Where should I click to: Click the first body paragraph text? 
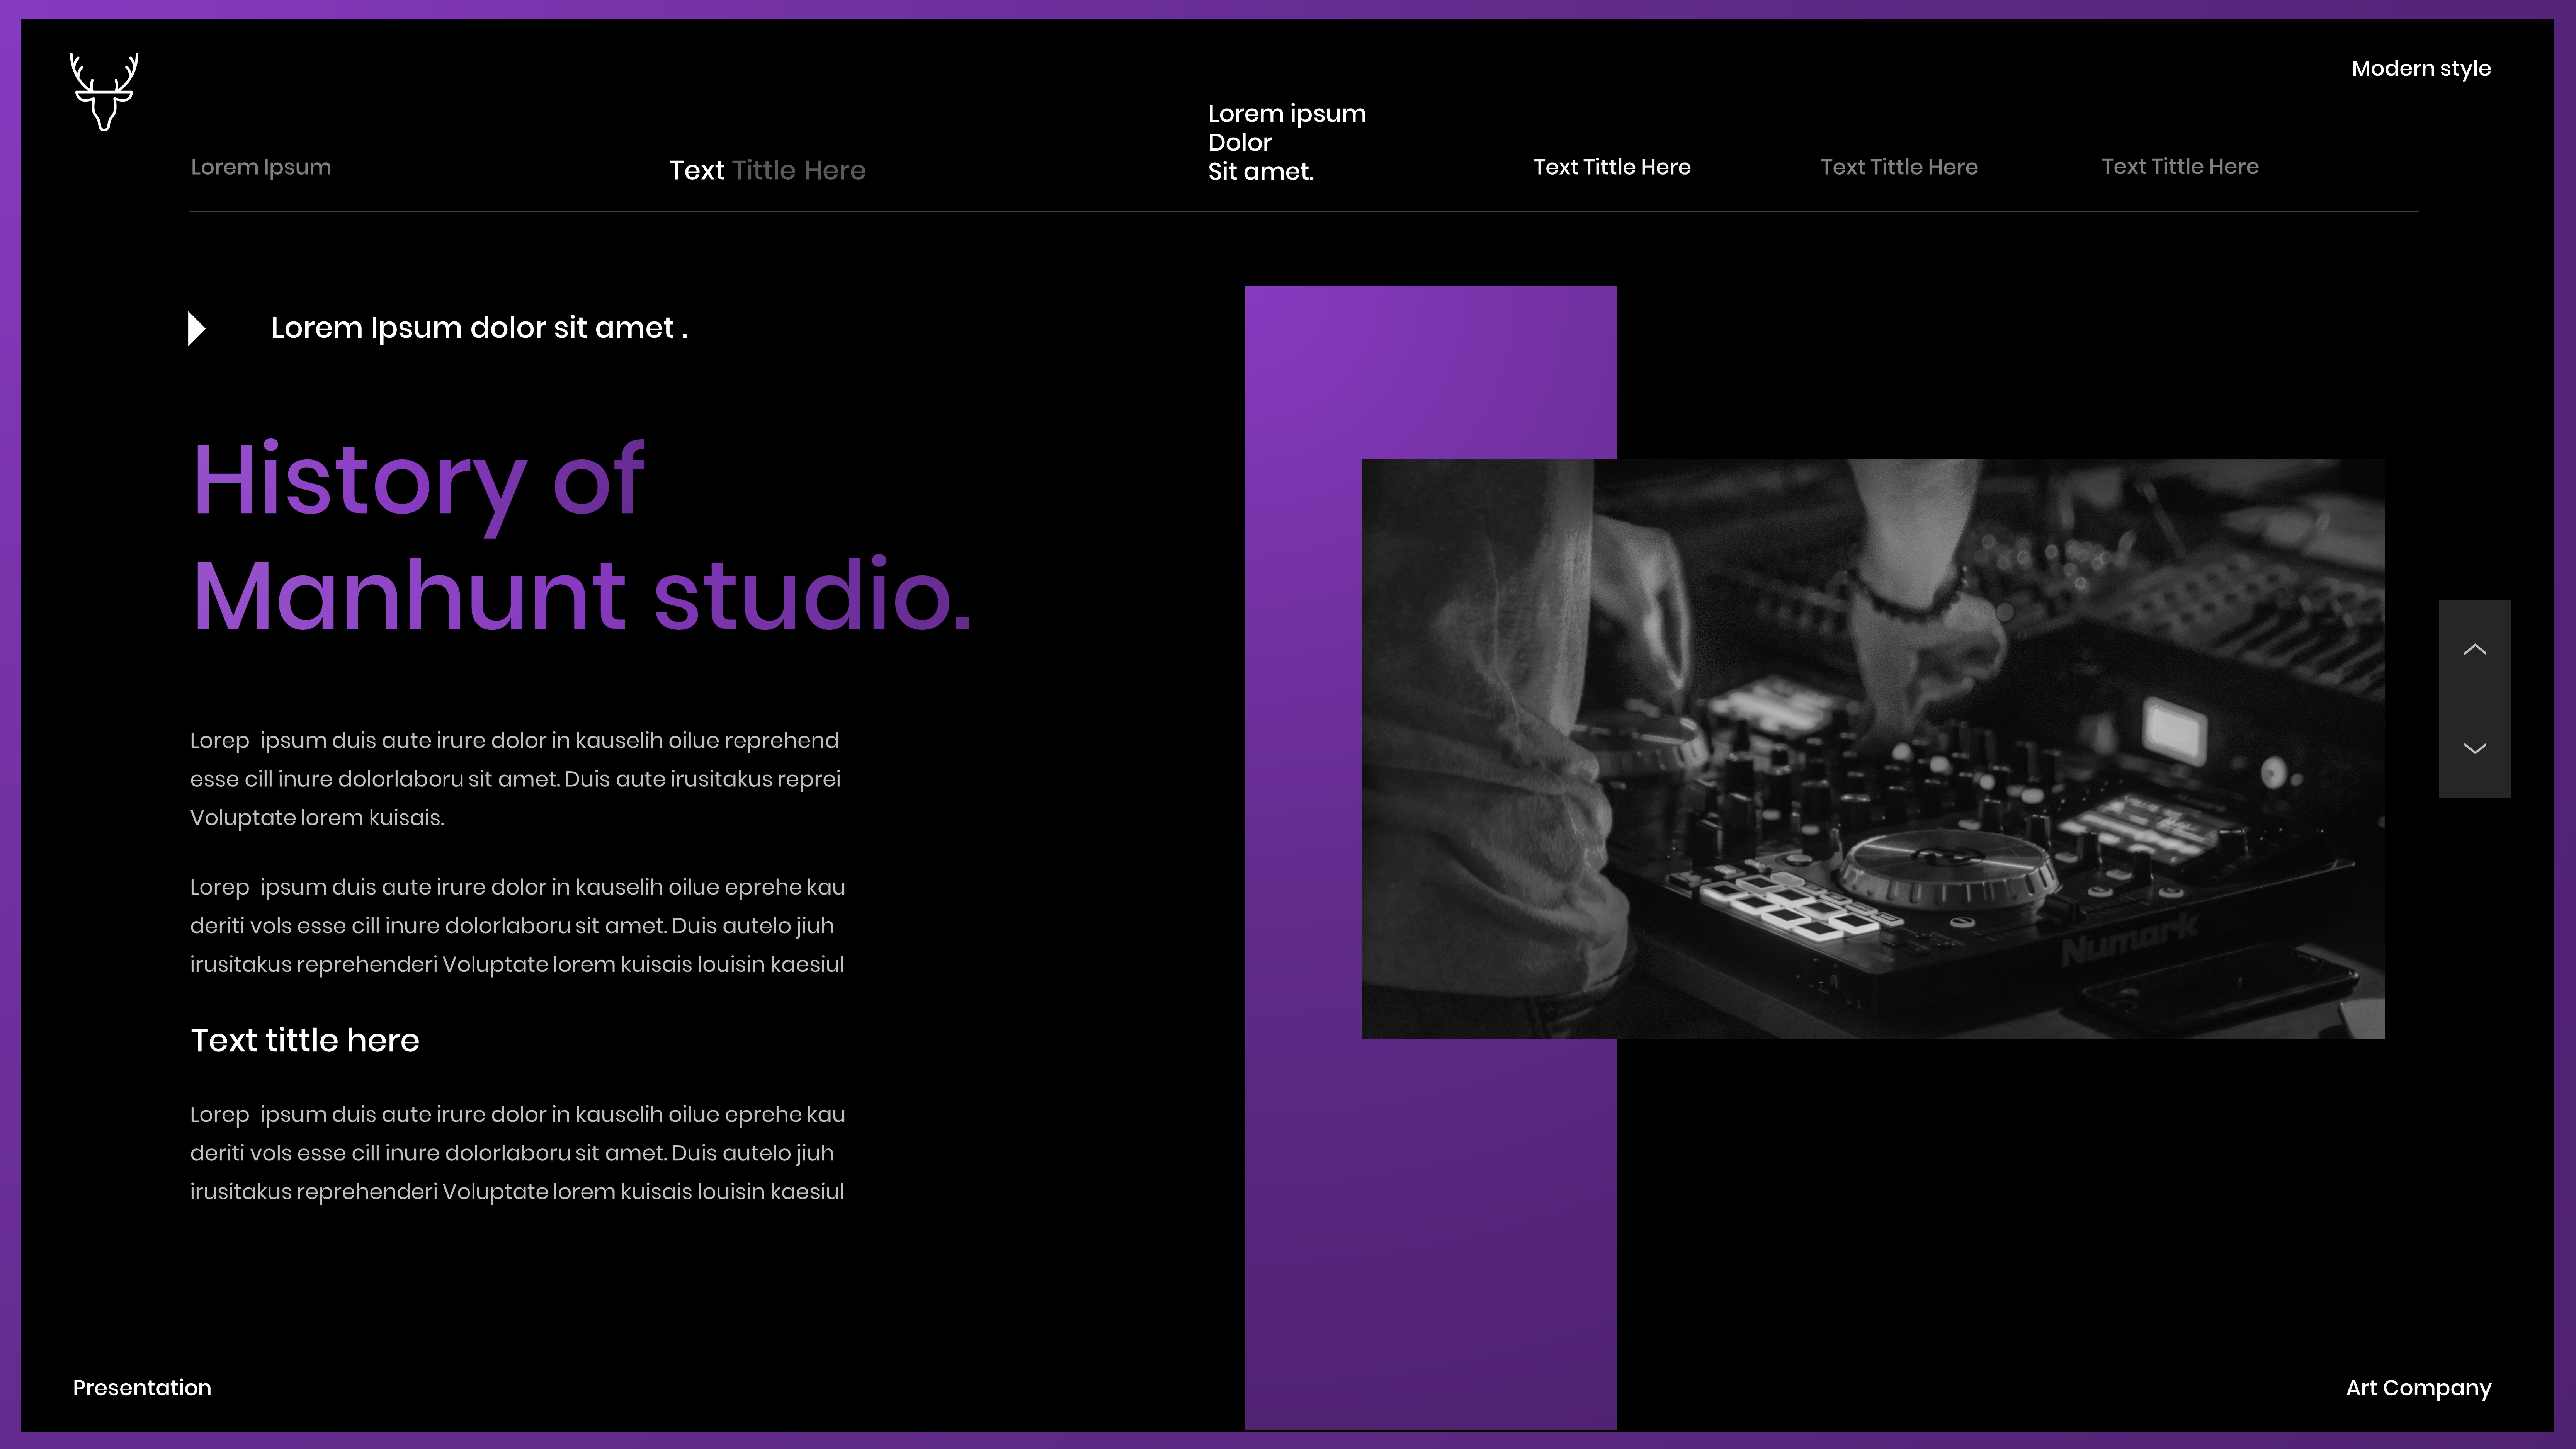click(x=515, y=779)
